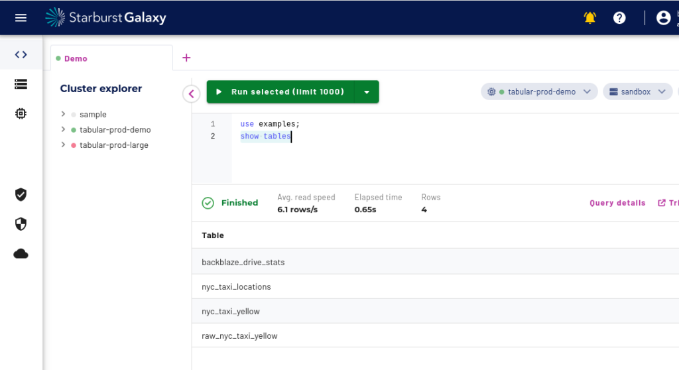Select the backblaze_drive_stats result row

435,262
